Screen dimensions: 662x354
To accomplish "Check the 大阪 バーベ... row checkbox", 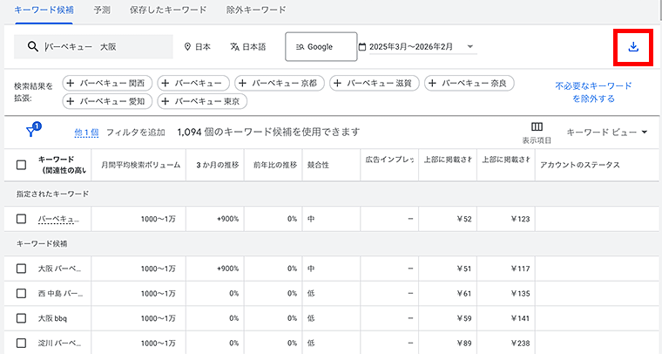I will coord(21,269).
